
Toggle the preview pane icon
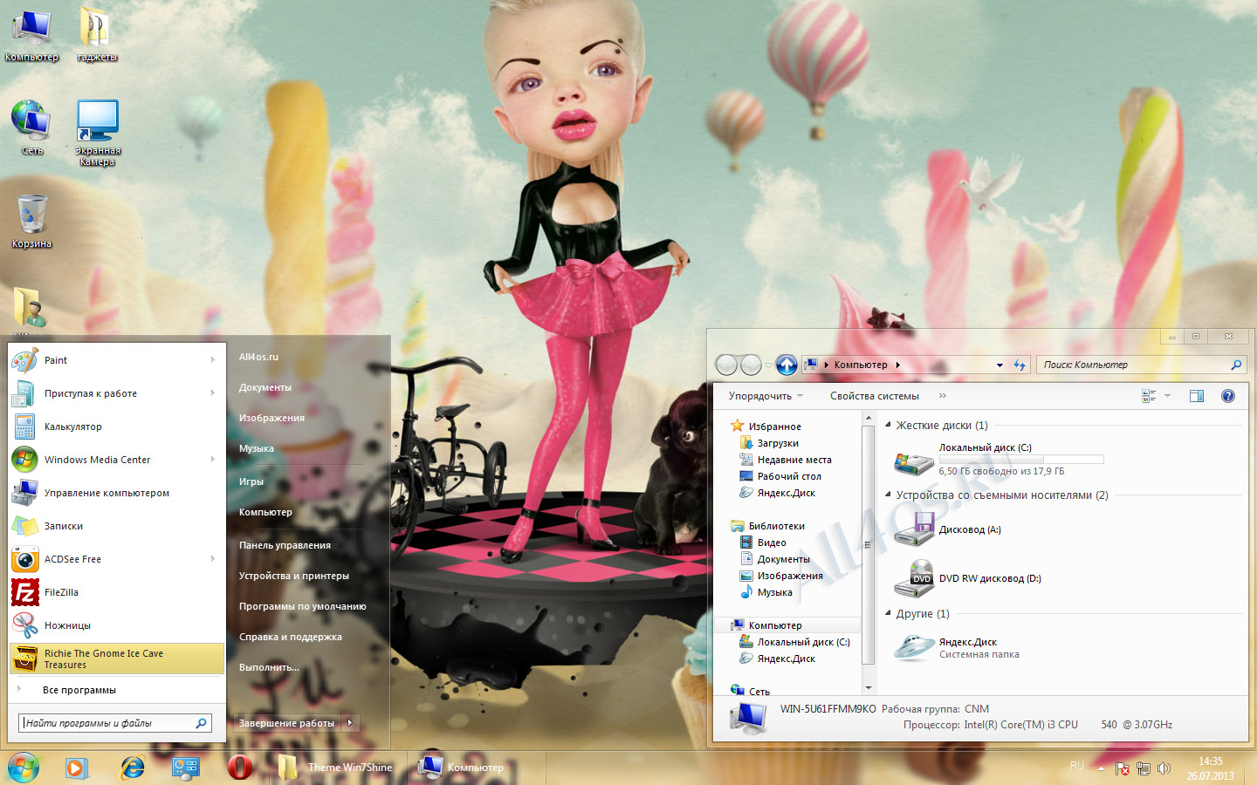[1197, 396]
